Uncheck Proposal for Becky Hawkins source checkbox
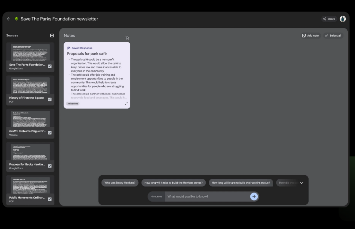 point(50,166)
